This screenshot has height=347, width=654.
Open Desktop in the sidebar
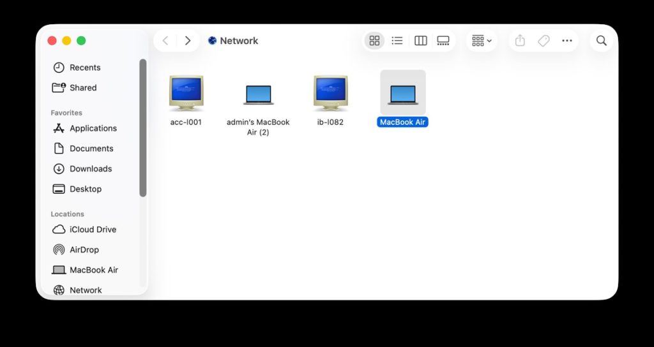[x=86, y=189]
